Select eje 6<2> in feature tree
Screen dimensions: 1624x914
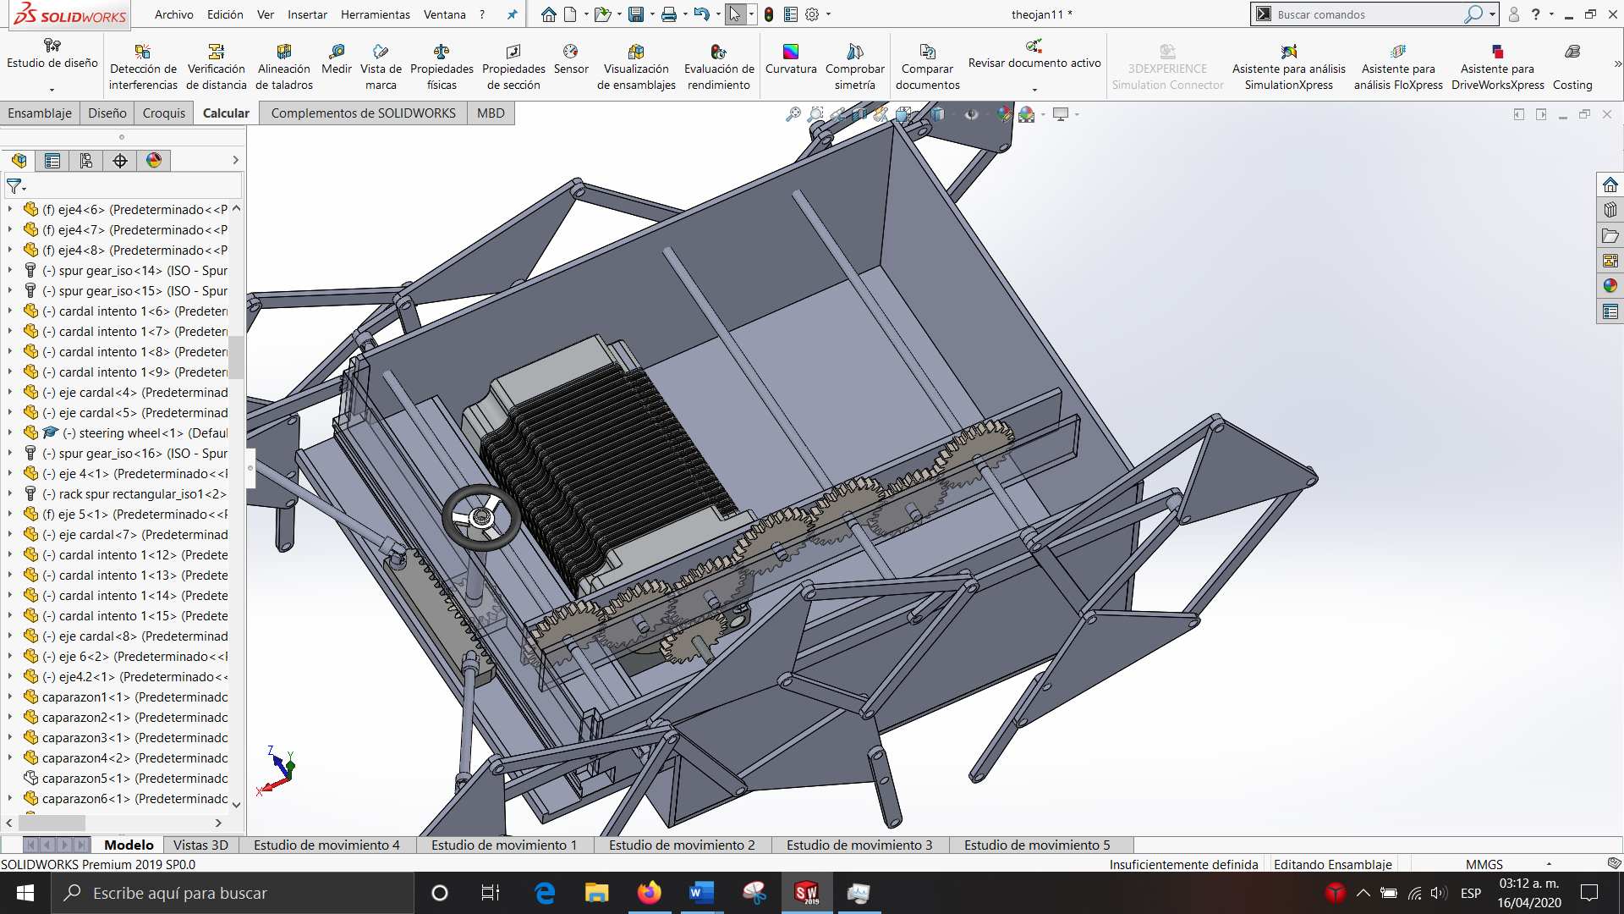[135, 656]
